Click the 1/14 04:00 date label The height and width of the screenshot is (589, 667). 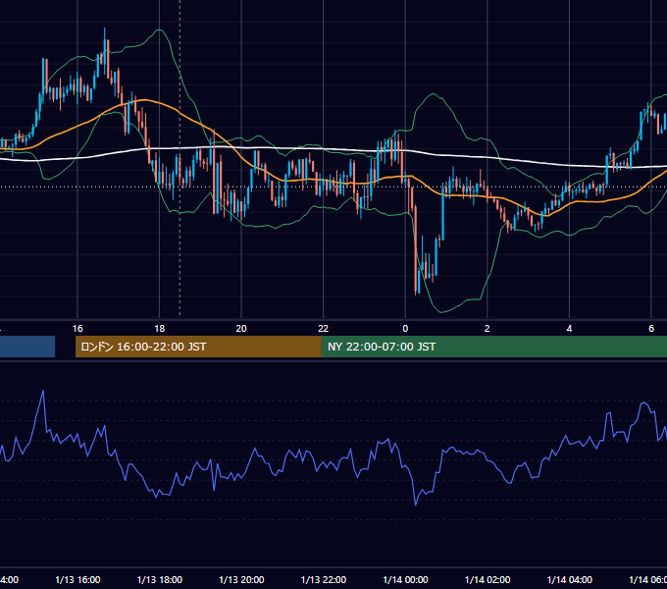(x=570, y=579)
